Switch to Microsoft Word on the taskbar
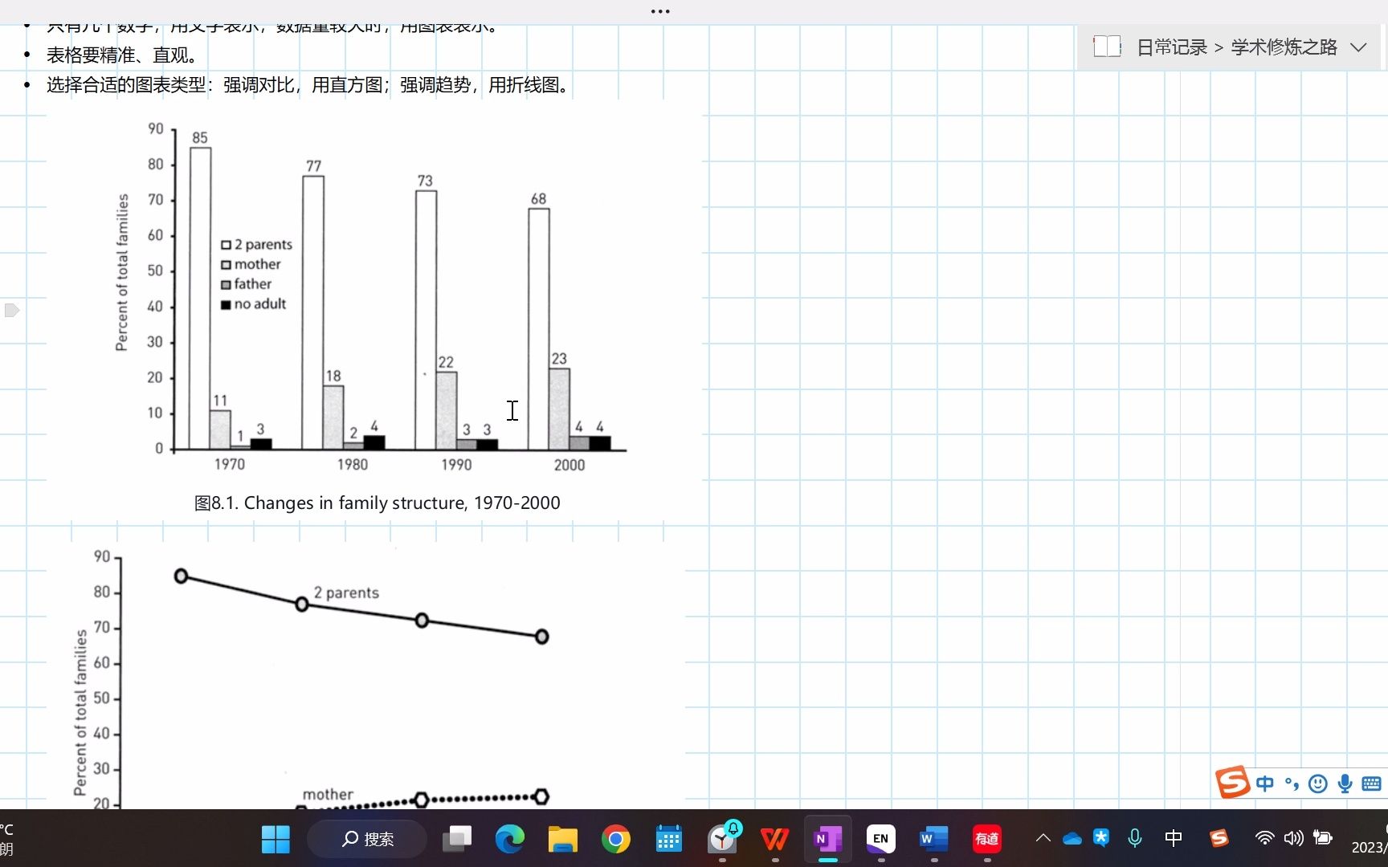 coord(934,839)
